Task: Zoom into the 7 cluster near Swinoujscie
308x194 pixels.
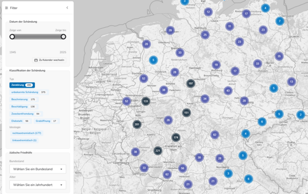Action: [280, 21]
